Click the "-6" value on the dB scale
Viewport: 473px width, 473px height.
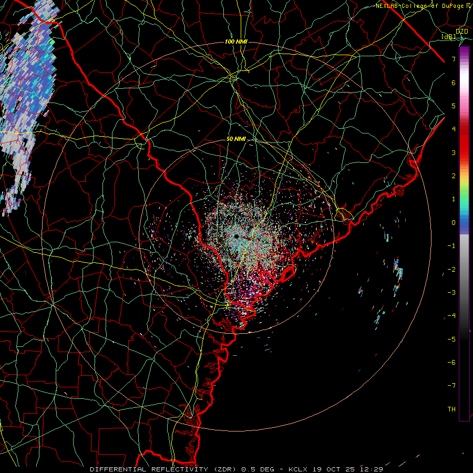coord(451,363)
